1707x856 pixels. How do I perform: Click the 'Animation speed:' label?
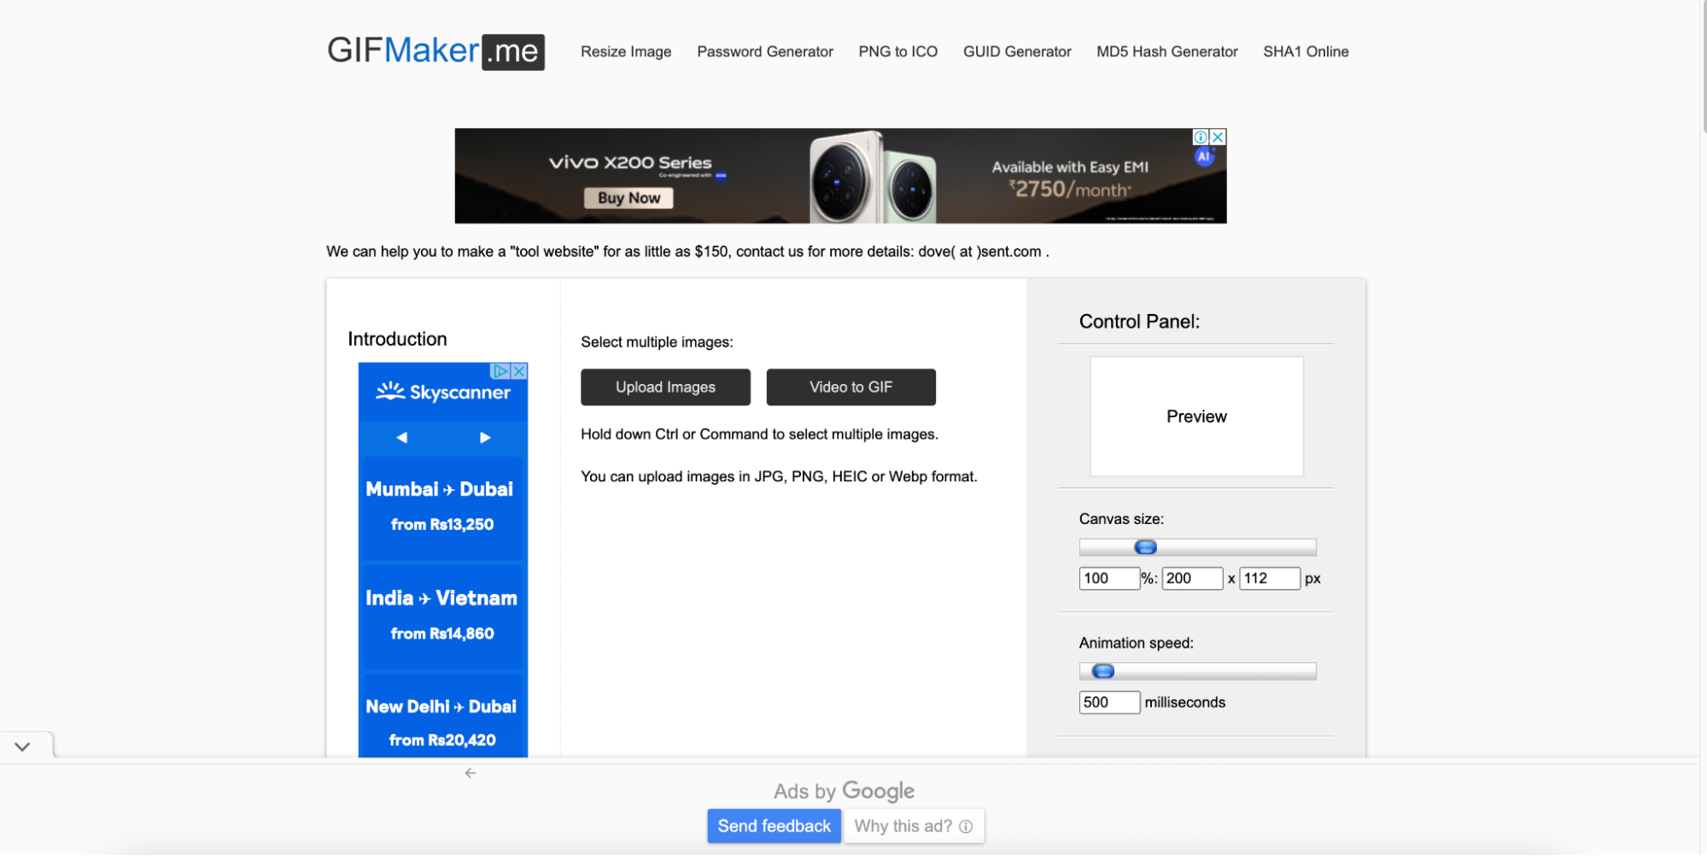point(1136,643)
